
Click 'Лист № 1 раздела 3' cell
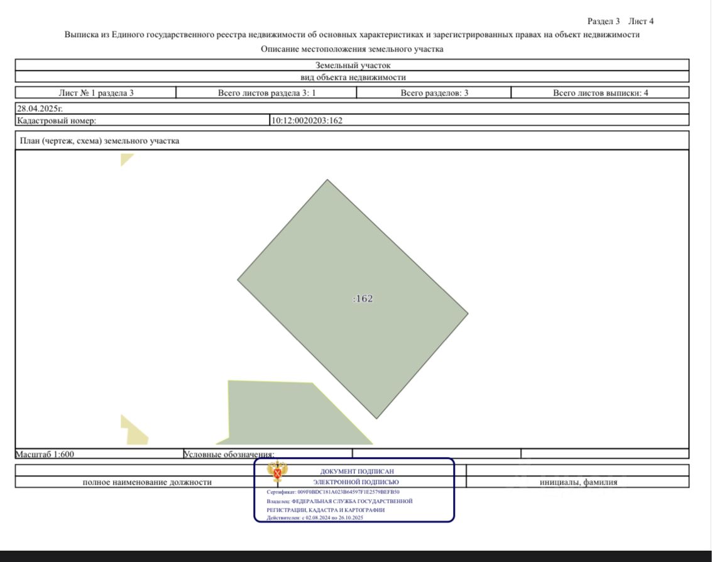[x=96, y=92]
